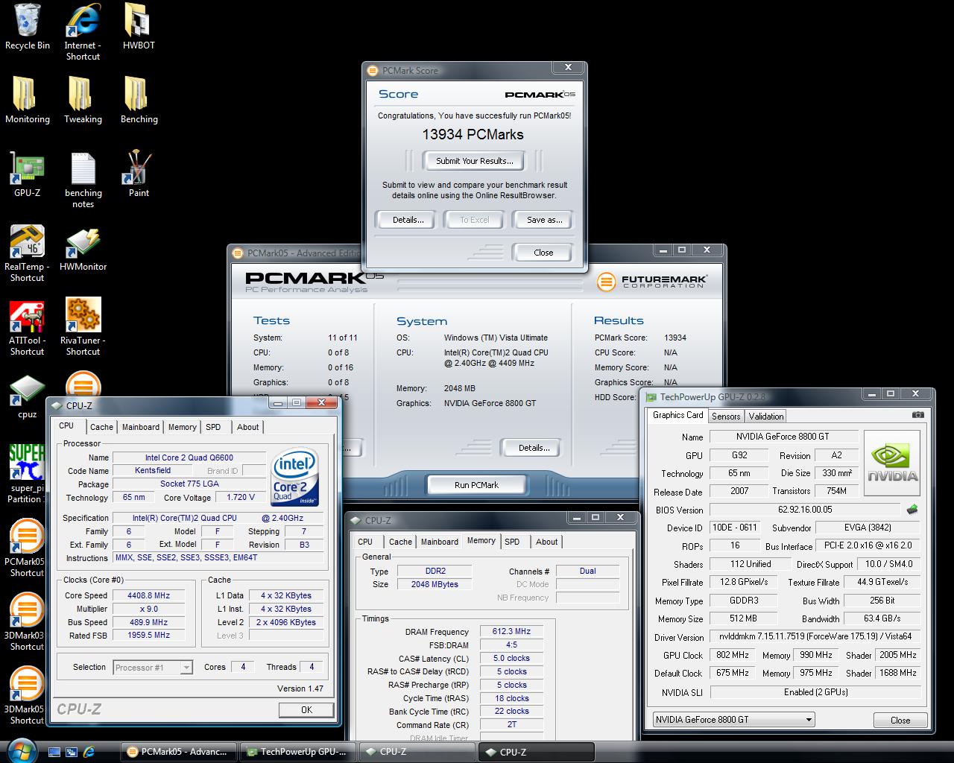Select the 3DMark03 Shortcut desktop icon

point(26,621)
